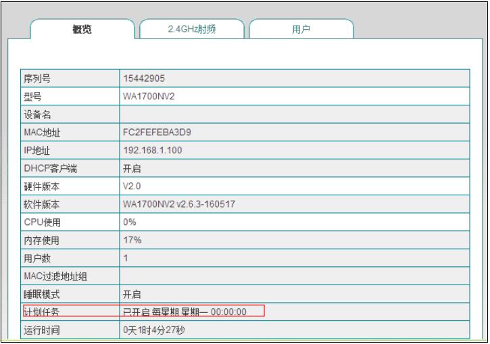This screenshot has height=344, width=490.
Task: Select MAC value FC2FEFEBA3D9
Action: tap(157, 132)
